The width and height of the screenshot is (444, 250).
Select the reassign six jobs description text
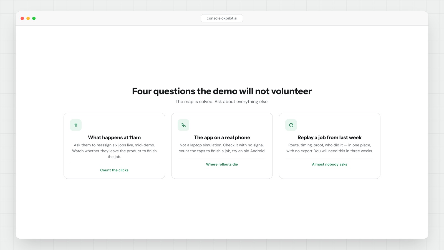(114, 151)
